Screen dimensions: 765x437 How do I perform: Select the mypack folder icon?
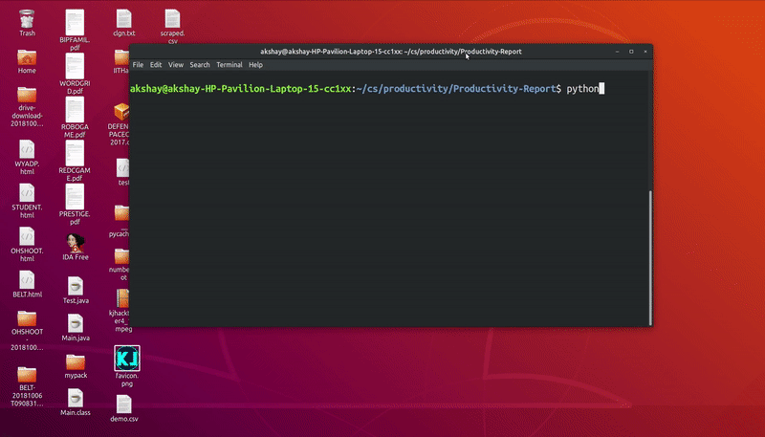coord(76,361)
